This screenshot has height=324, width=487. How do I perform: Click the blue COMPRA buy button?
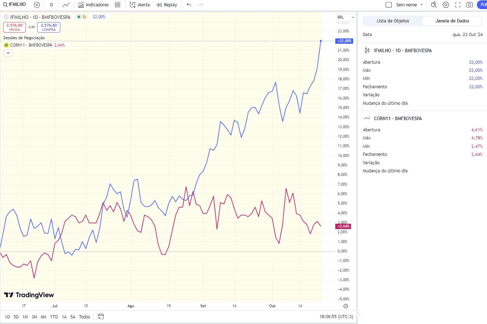click(49, 27)
